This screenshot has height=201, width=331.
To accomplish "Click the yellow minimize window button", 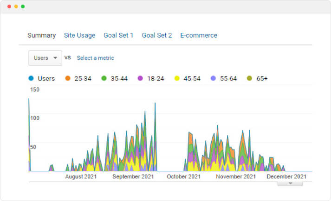I will (16, 6).
